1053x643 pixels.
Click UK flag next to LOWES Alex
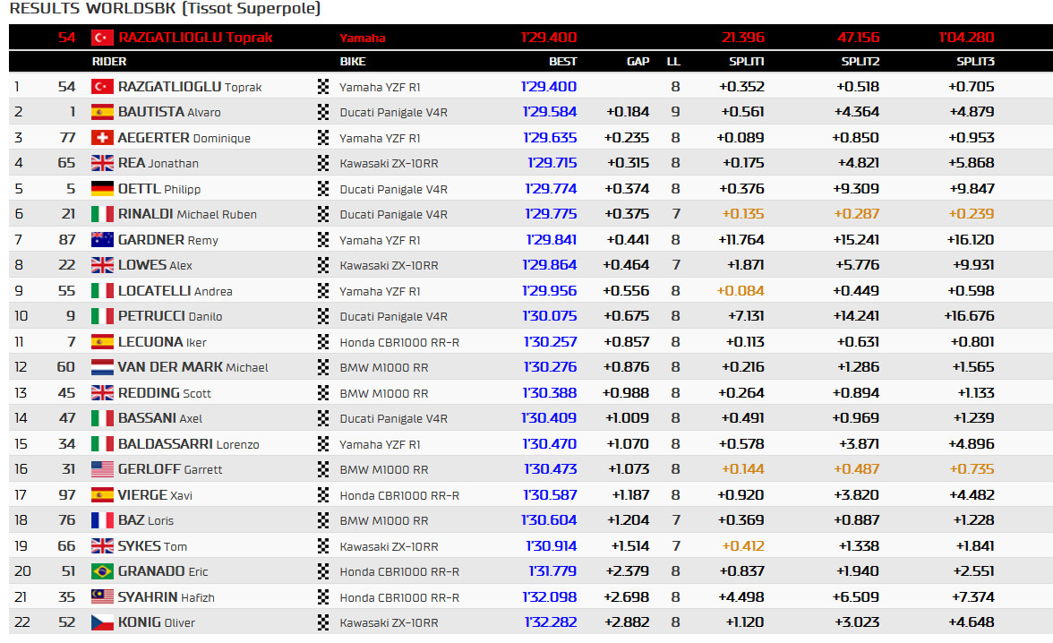pyautogui.click(x=102, y=265)
